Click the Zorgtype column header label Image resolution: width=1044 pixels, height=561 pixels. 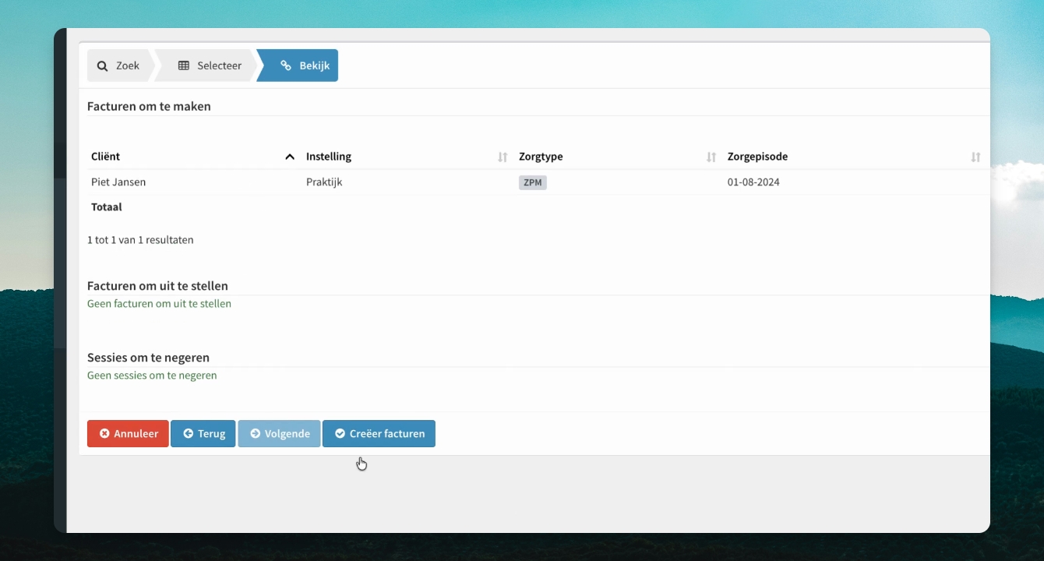[x=541, y=157]
